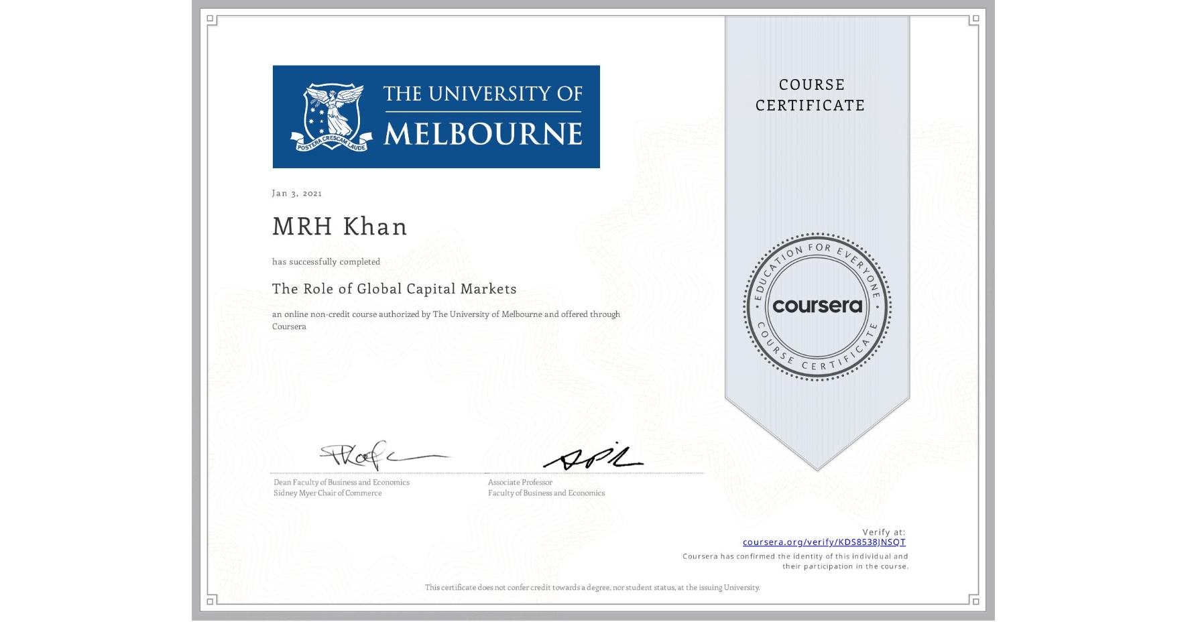
Task: Click the COURSE CERTIFICATE ribbon heading
Action: click(x=811, y=95)
